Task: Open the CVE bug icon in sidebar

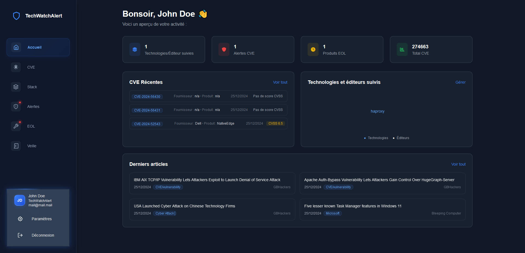Action: (x=16, y=67)
